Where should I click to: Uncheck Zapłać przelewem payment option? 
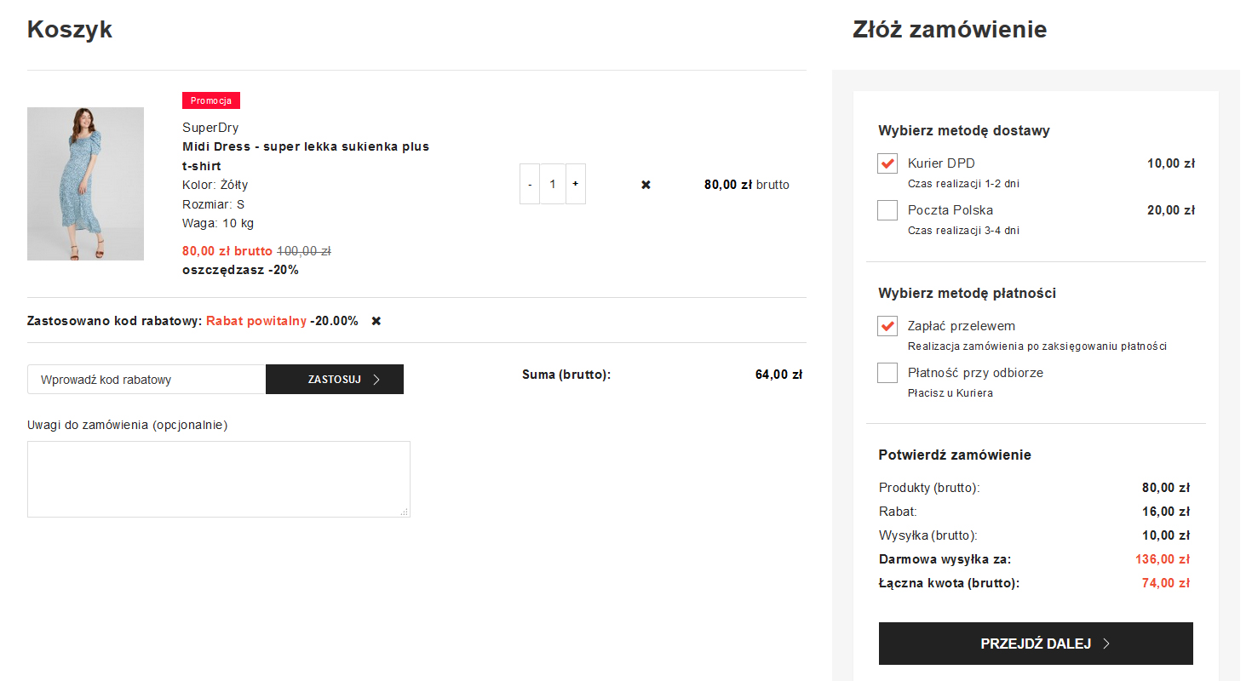[887, 326]
